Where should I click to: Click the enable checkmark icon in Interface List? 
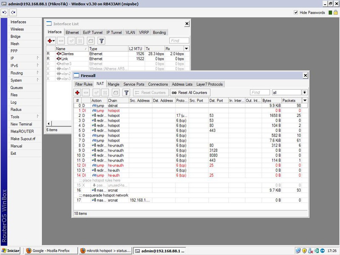pos(71,41)
